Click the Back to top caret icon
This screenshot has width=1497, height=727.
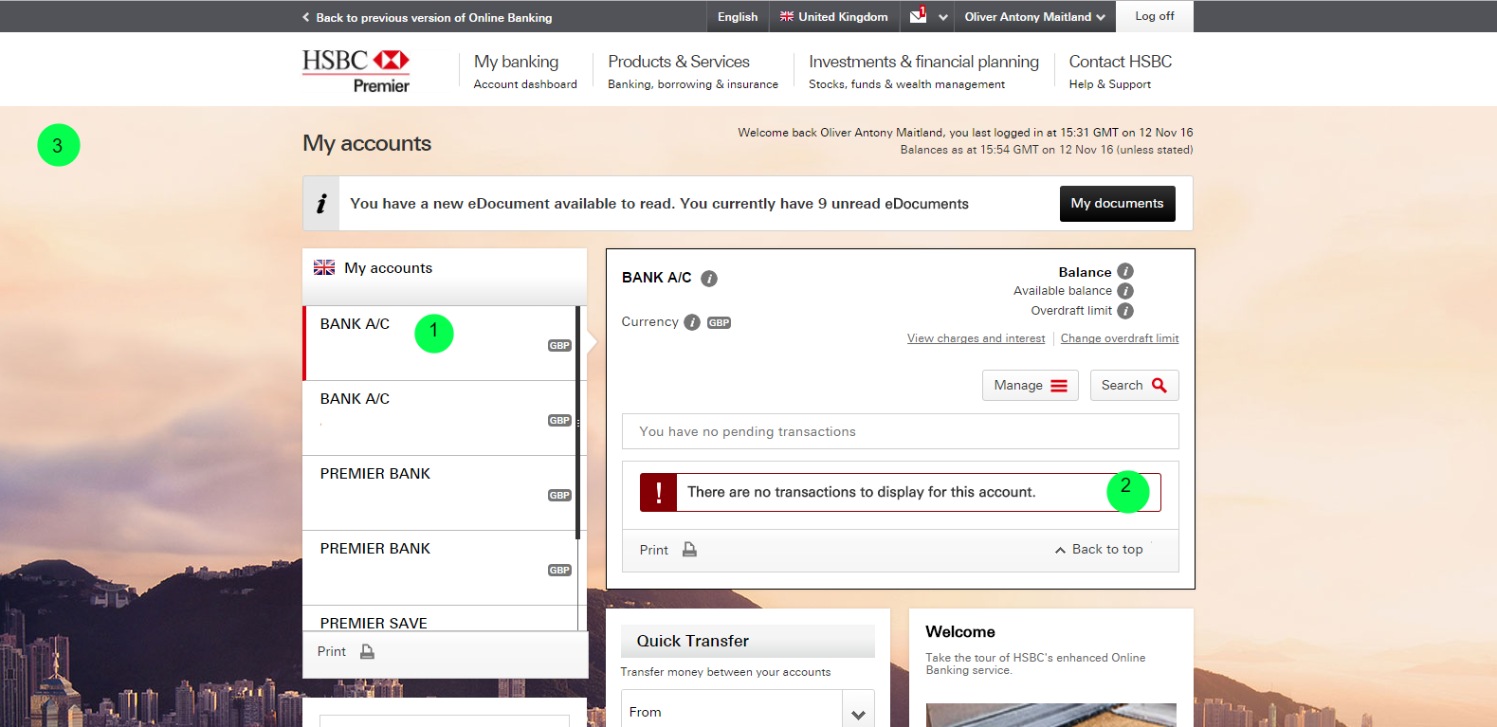1060,550
